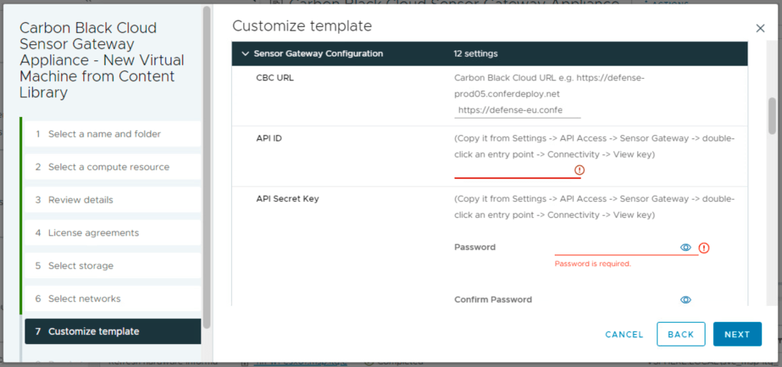The width and height of the screenshot is (782, 367).
Task: Click the API ID error warning icon
Action: (579, 170)
